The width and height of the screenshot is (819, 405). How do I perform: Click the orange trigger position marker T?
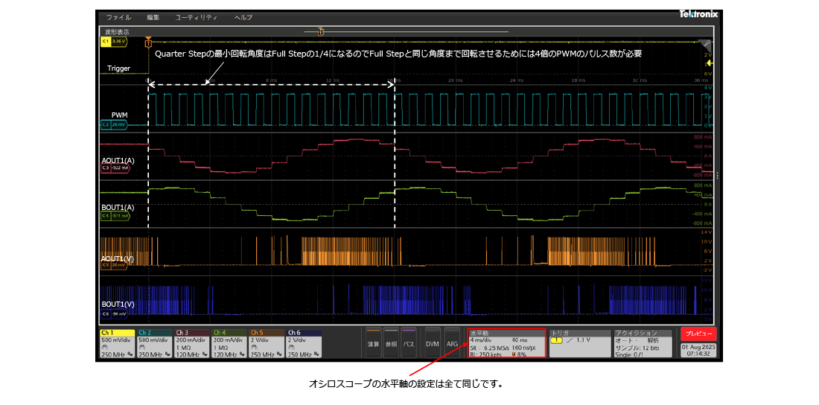click(x=149, y=42)
